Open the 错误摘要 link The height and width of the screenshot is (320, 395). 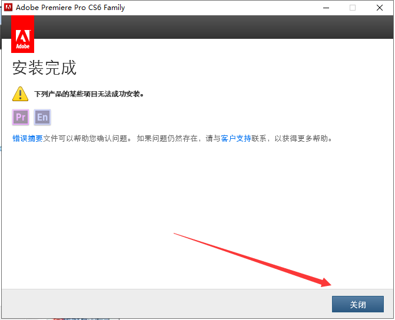(28, 138)
